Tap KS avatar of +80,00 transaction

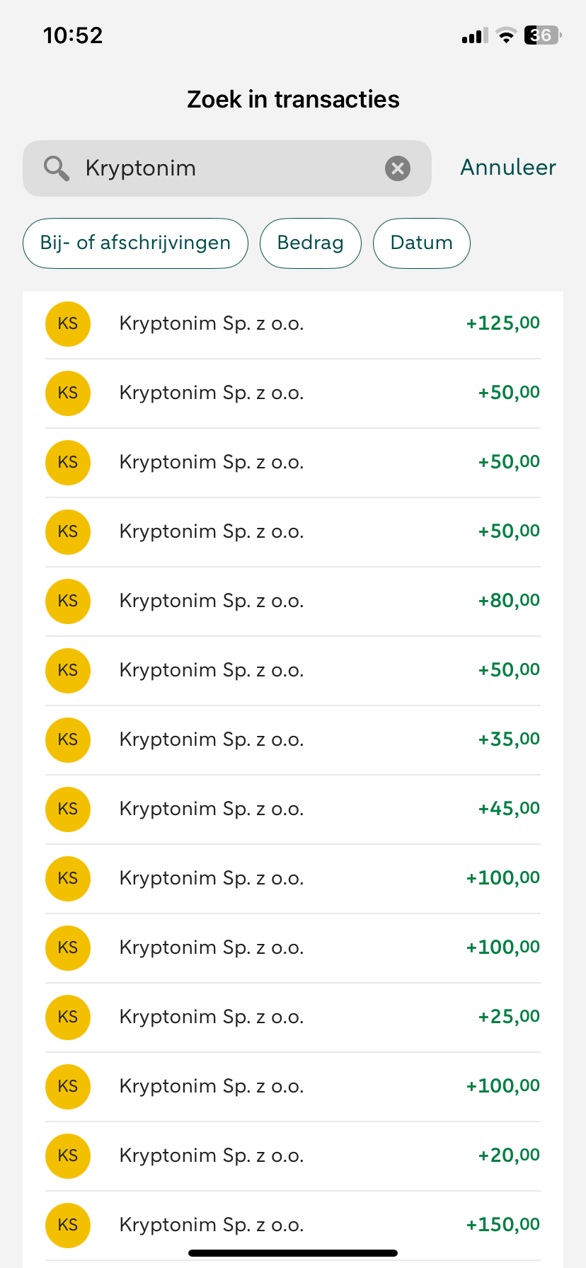click(68, 601)
